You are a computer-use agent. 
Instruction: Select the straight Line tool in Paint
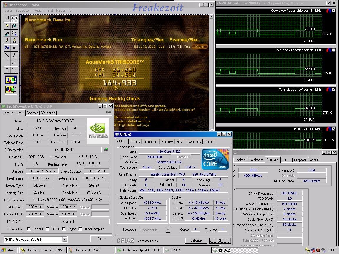point(7,55)
